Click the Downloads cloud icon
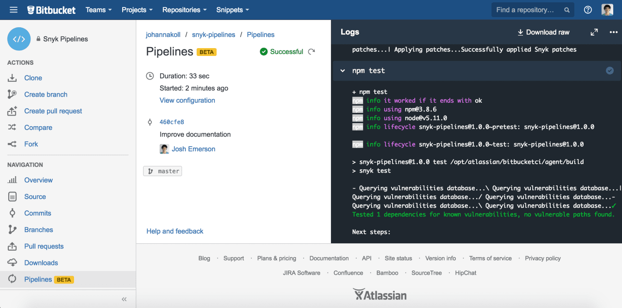The width and height of the screenshot is (622, 308). (12, 263)
